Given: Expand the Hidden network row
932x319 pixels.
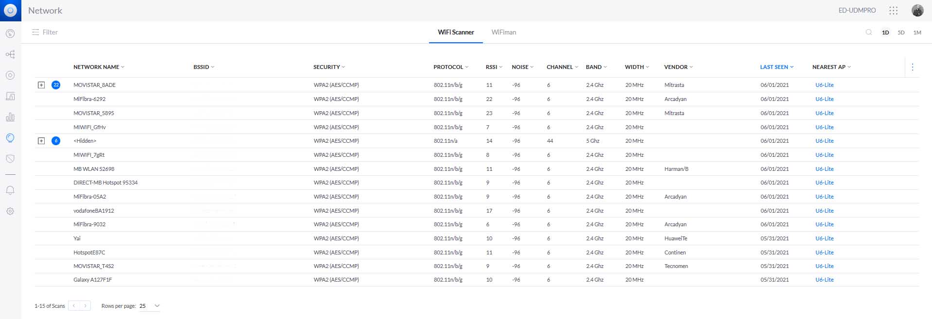Looking at the screenshot, I should (41, 141).
